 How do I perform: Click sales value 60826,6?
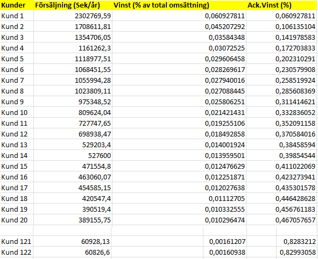72,252
